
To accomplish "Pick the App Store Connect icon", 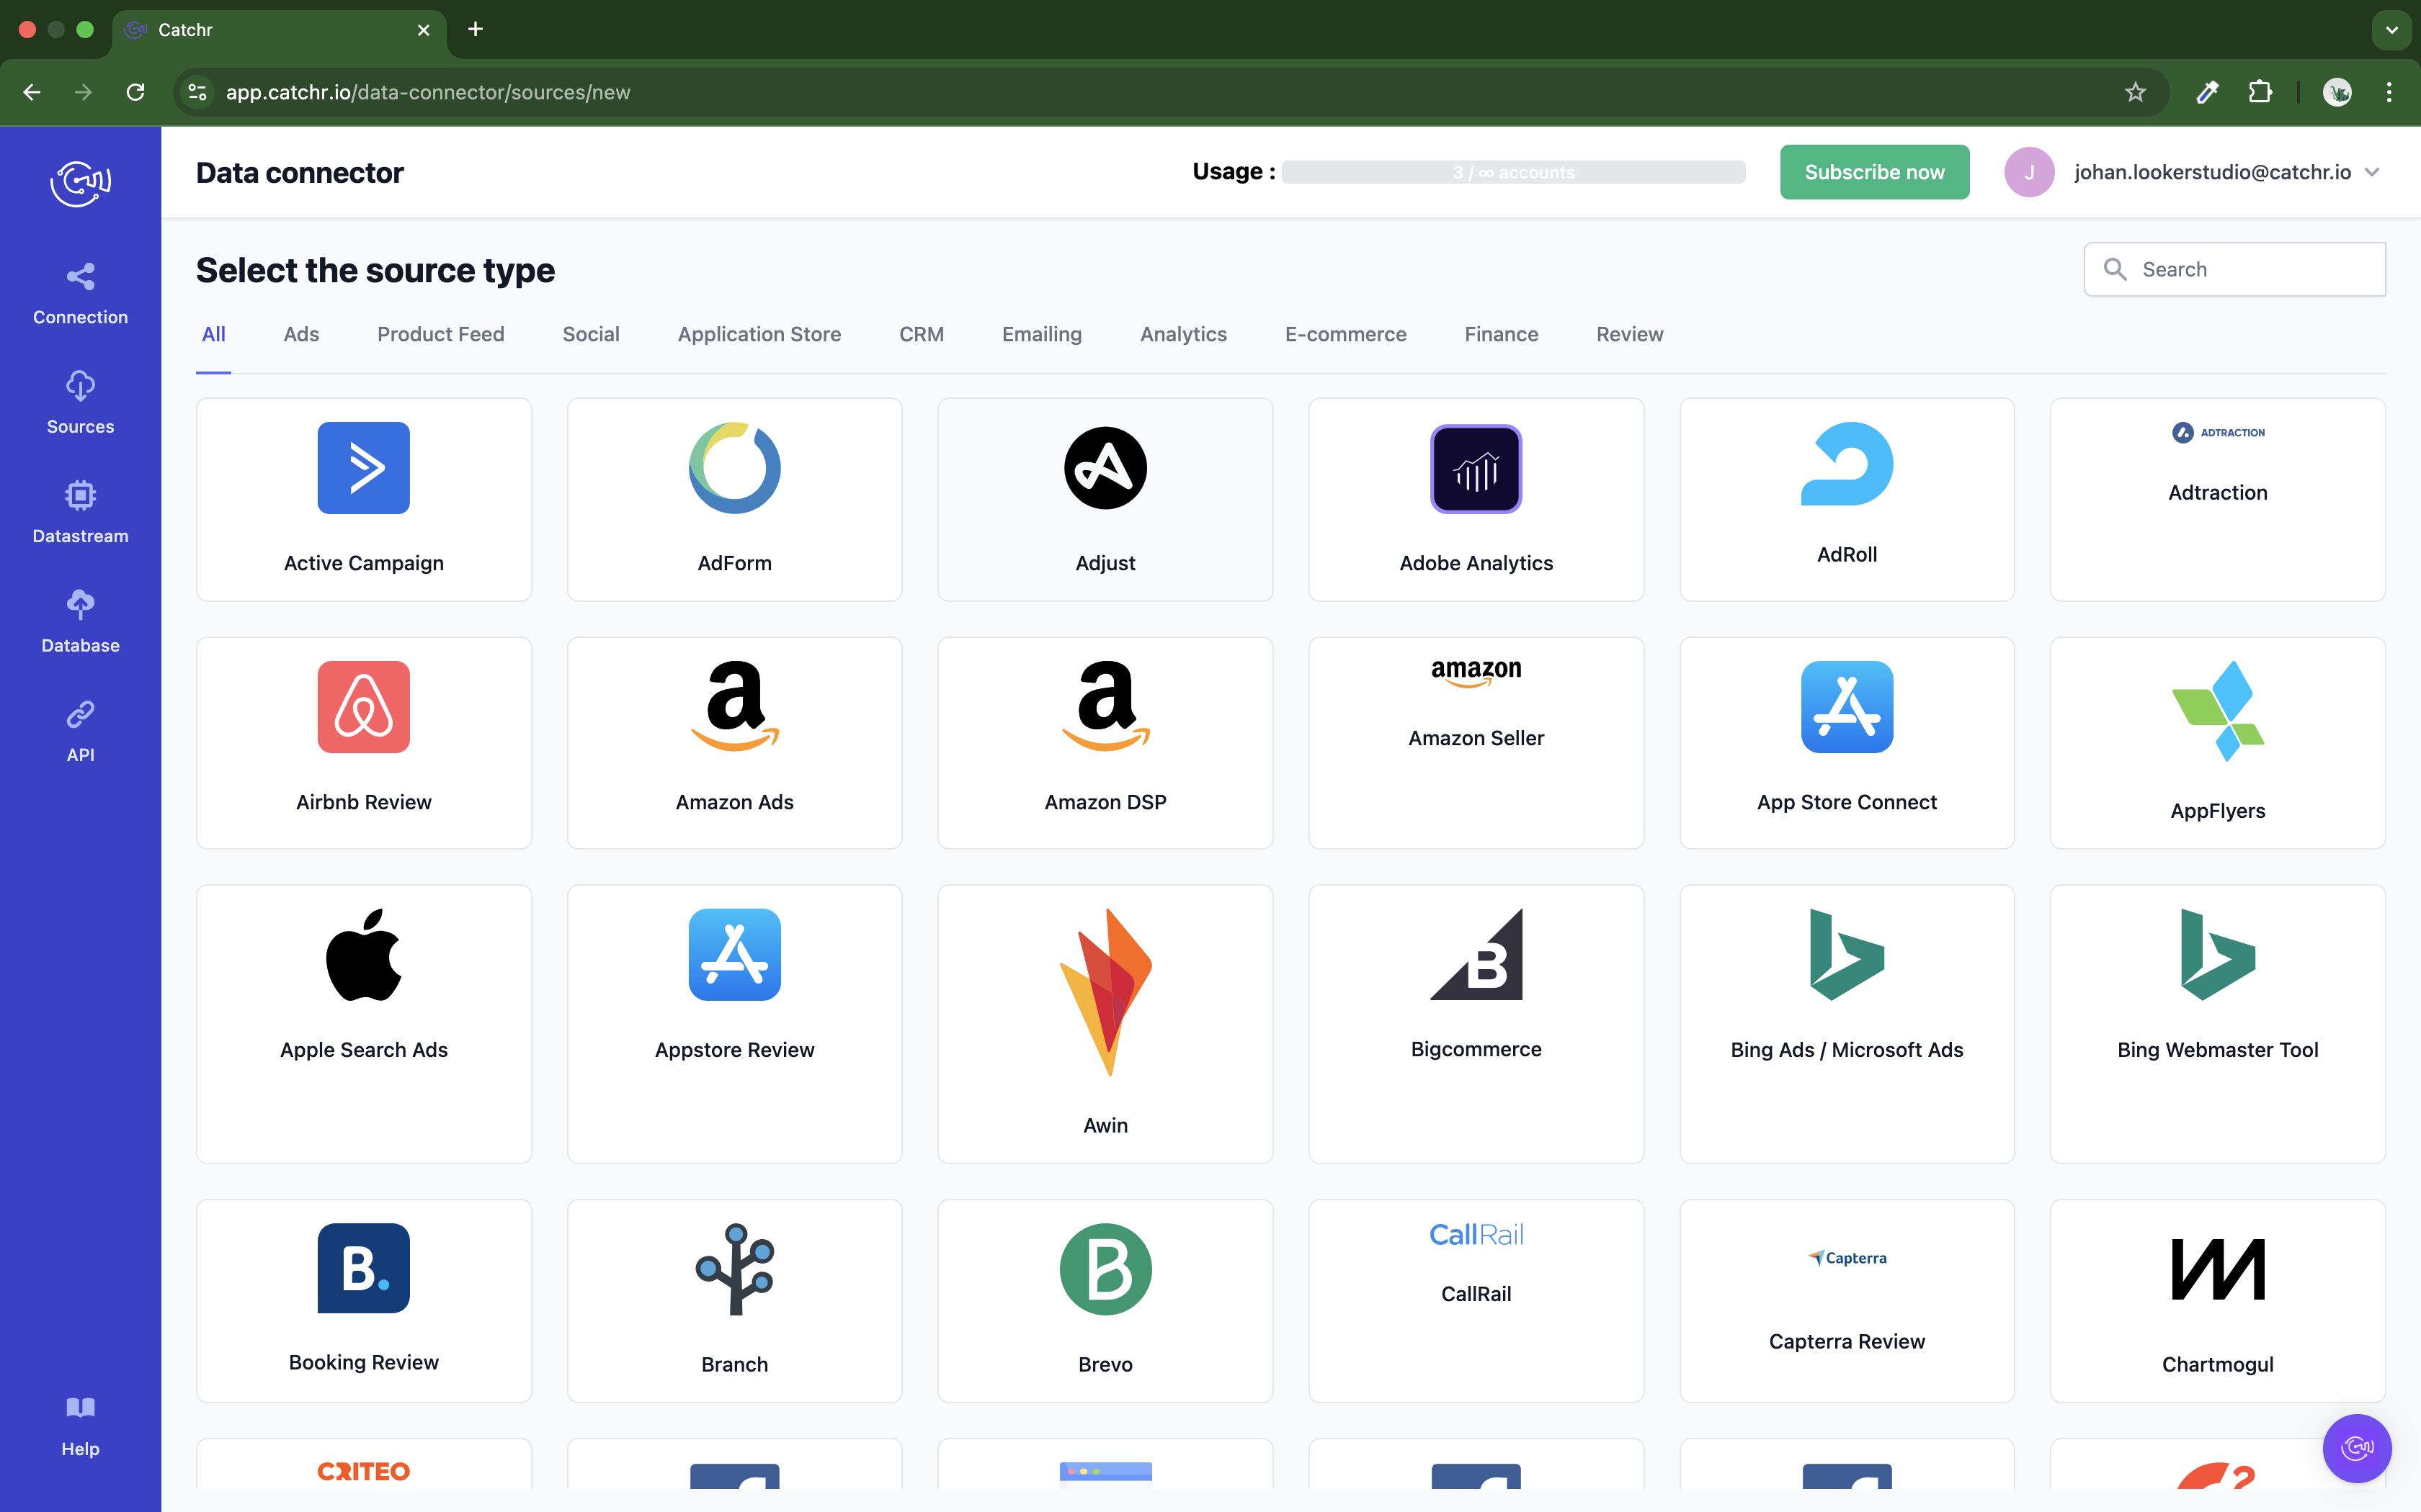I will pyautogui.click(x=1847, y=707).
